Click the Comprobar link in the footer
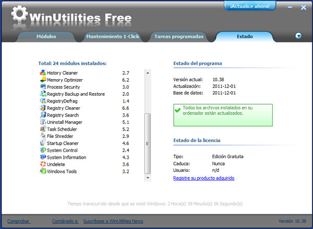The height and width of the screenshot is (229, 313). [x=19, y=221]
